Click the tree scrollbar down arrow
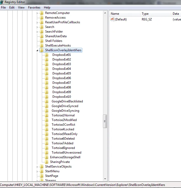The image size is (181, 188). [x=105, y=179]
